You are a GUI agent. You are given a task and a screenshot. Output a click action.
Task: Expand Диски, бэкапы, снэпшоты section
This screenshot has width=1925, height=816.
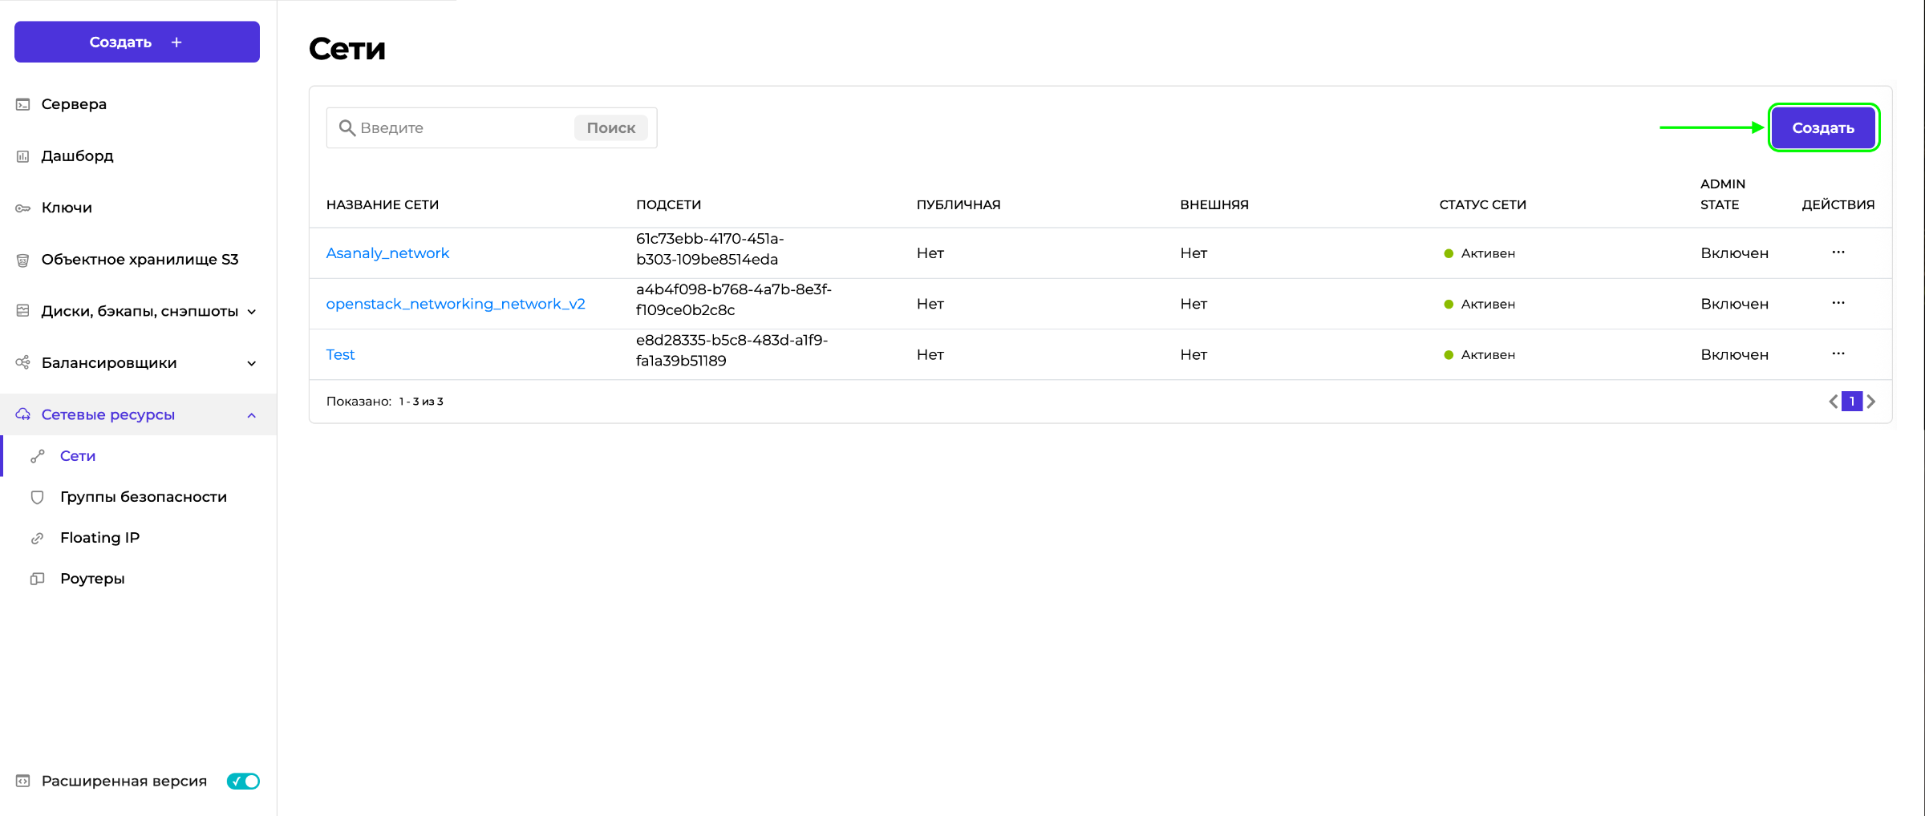click(x=252, y=312)
